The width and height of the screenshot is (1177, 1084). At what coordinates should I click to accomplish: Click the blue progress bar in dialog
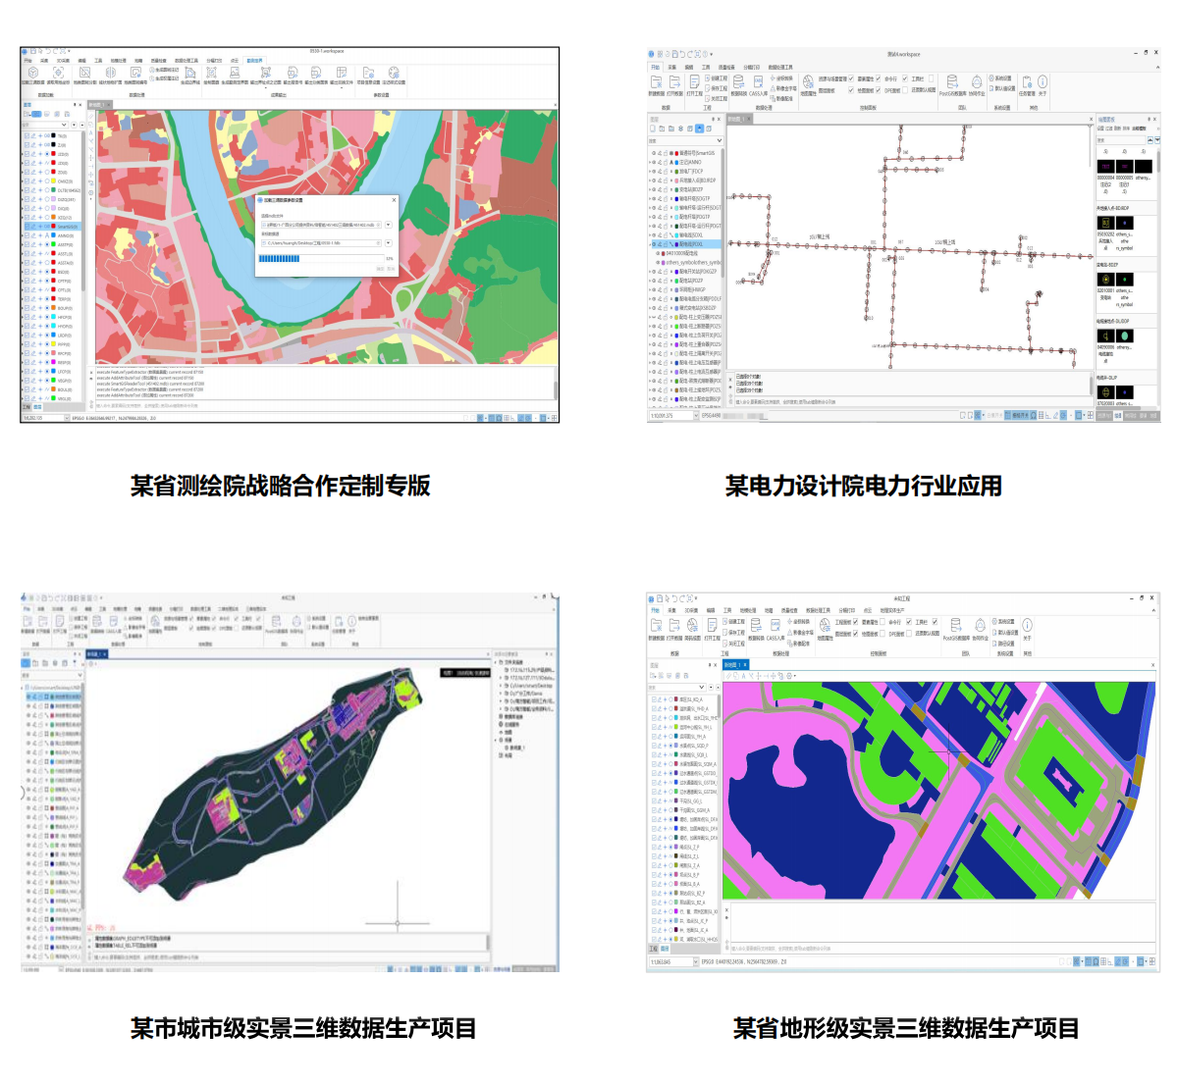(x=279, y=259)
